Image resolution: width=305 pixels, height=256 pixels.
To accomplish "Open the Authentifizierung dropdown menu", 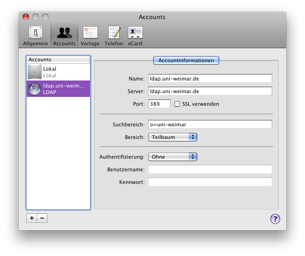I will [172, 157].
